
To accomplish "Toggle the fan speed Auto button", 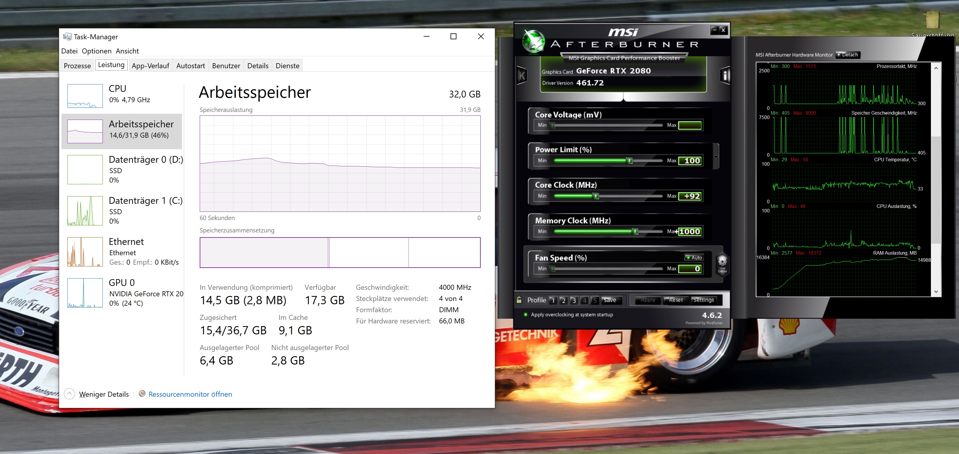I will point(694,258).
